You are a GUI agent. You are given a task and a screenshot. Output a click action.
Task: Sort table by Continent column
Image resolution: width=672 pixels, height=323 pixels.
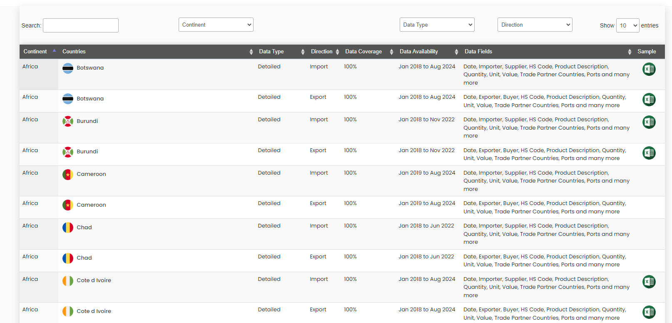(x=39, y=52)
